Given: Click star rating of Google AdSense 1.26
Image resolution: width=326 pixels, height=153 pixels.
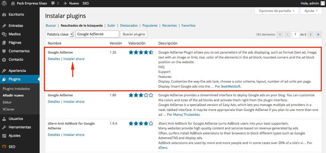Looking at the screenshot, I should tap(141, 52).
